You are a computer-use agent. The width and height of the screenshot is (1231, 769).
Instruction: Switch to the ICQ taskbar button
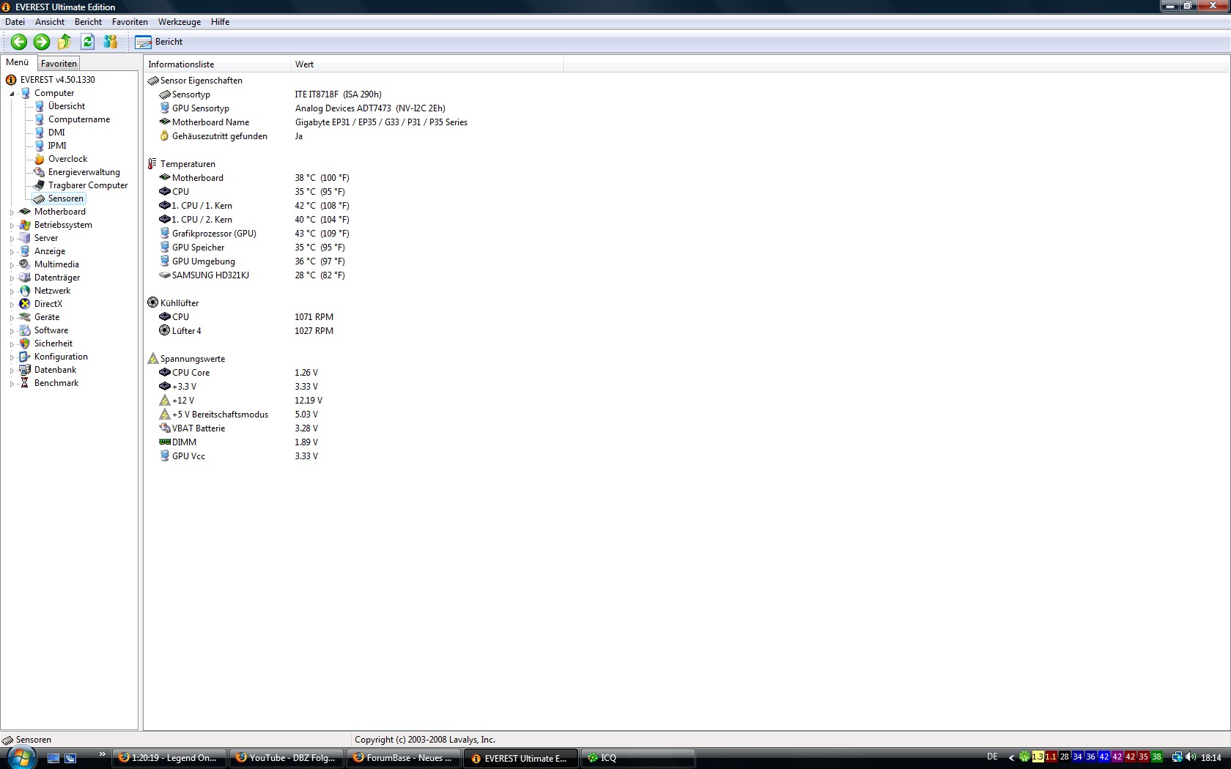[637, 758]
